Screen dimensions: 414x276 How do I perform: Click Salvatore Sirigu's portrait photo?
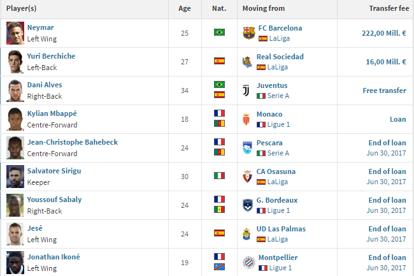(15, 177)
